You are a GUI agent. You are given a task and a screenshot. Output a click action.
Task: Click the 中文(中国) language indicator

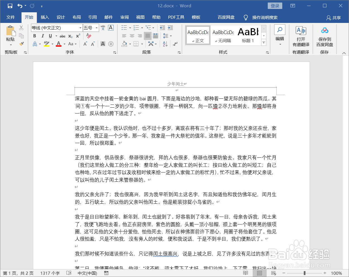click(x=87, y=273)
